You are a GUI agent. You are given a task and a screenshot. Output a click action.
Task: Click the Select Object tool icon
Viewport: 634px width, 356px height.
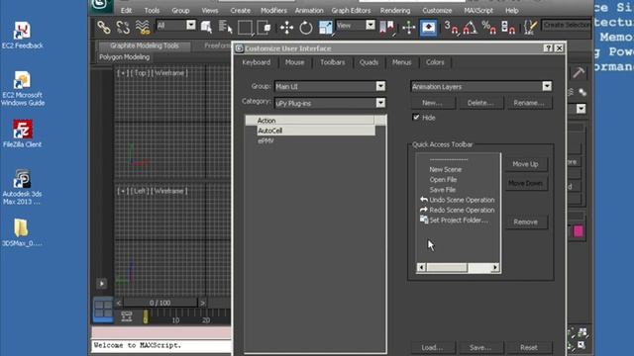tap(206, 28)
